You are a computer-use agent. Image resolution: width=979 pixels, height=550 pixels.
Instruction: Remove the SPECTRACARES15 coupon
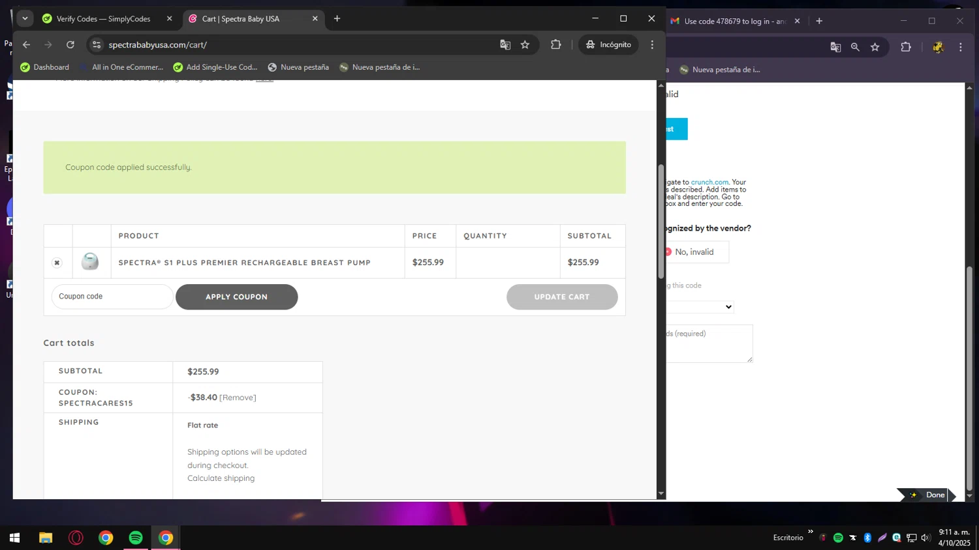[x=238, y=398]
